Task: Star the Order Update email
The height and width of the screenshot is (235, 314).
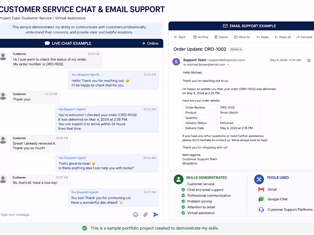Action: tap(309, 60)
